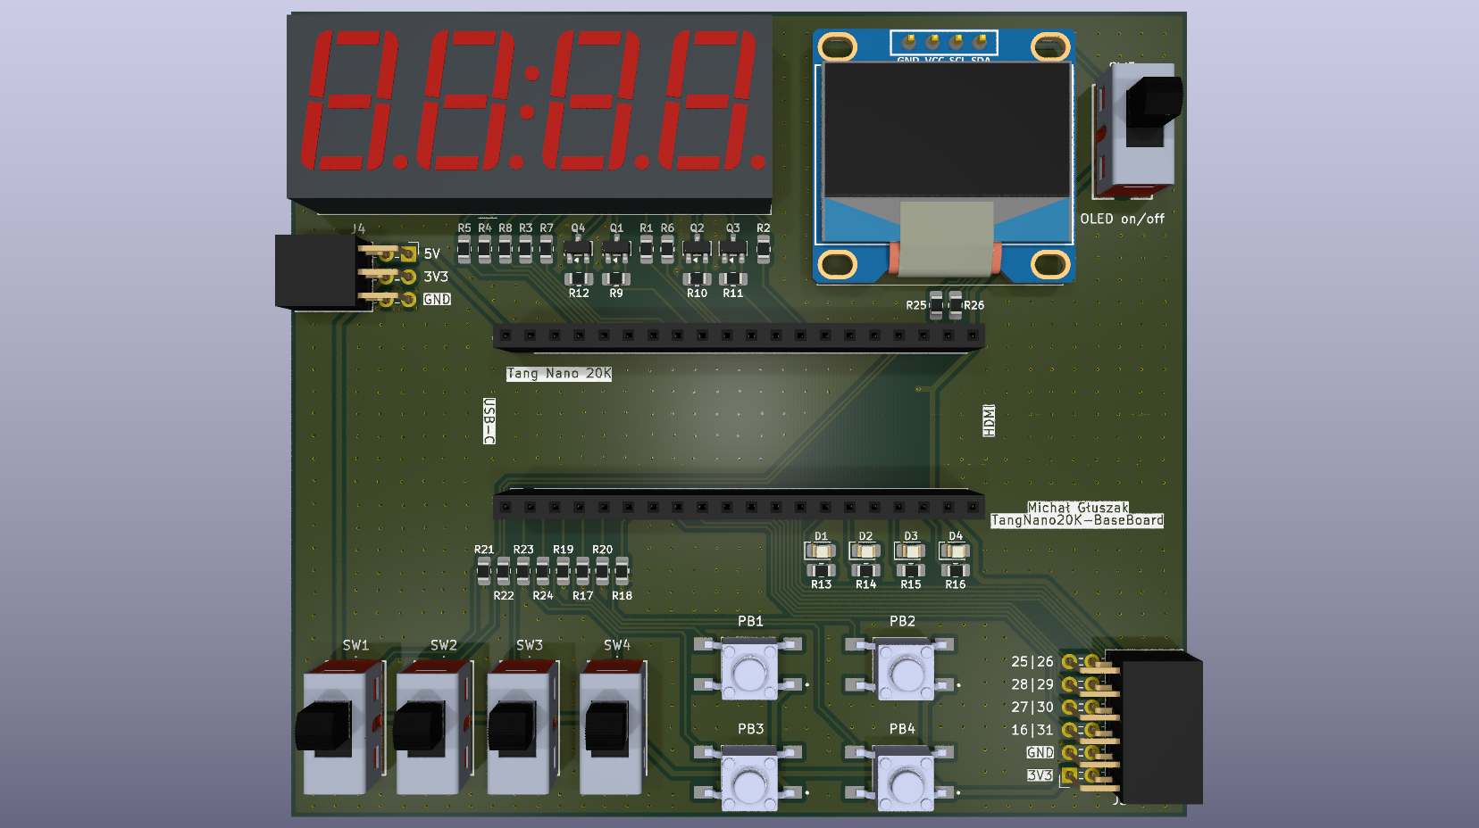Click the Q2 transistor
The width and height of the screenshot is (1479, 828).
tap(697, 250)
